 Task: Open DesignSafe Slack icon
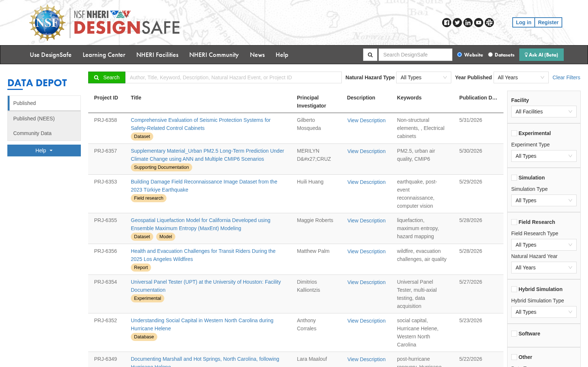pos(489,23)
